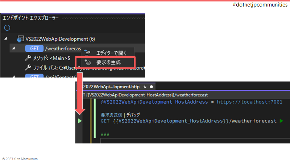Click the unsaved dot on the .http tab
The width and height of the screenshot is (290, 163).
pos(152,87)
